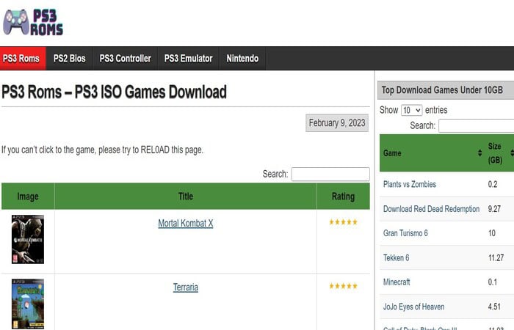The height and width of the screenshot is (330, 514).
Task: Open the Show entries dropdown
Action: [412, 110]
